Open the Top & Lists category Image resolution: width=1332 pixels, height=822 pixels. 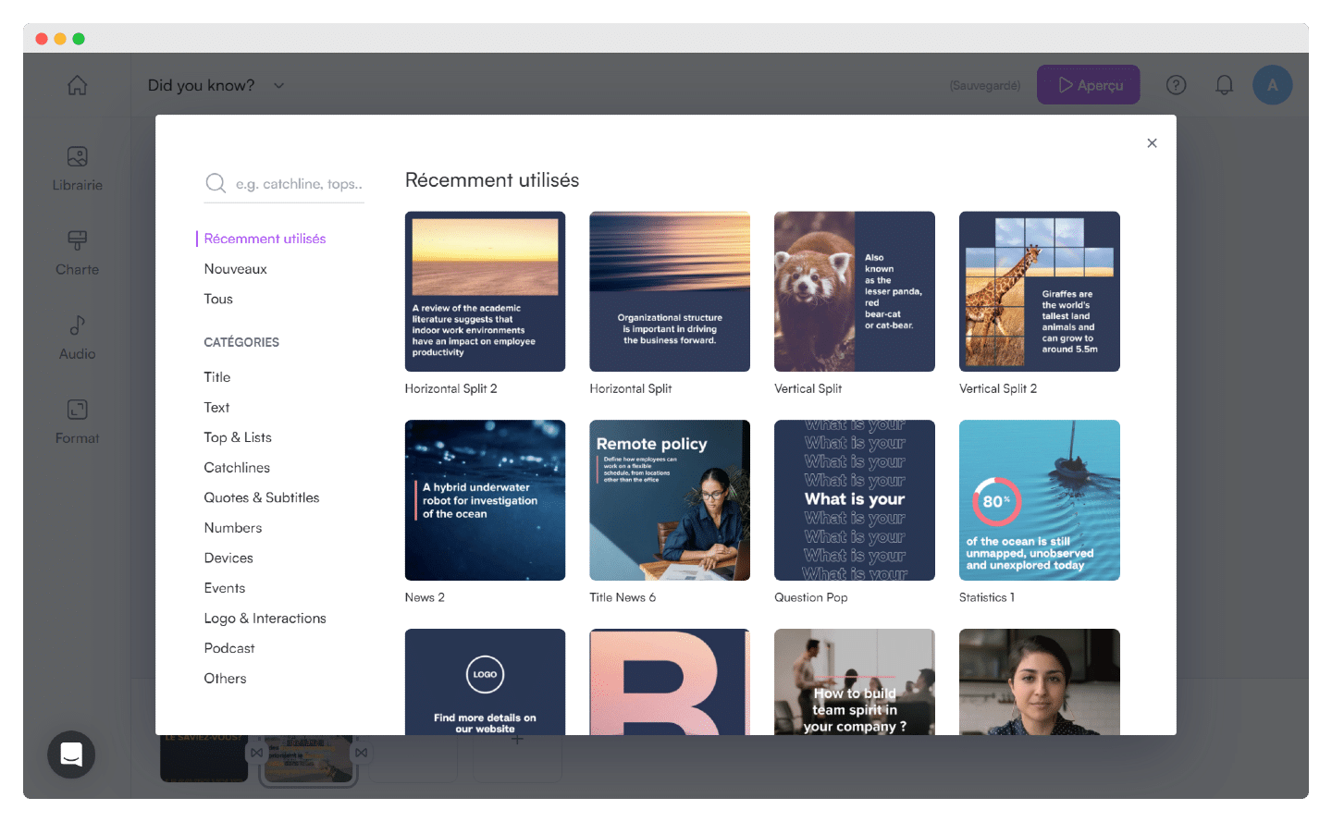[238, 437]
